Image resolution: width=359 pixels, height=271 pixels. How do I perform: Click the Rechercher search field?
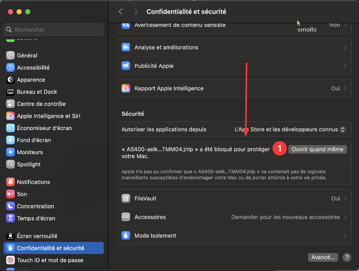coord(54,30)
